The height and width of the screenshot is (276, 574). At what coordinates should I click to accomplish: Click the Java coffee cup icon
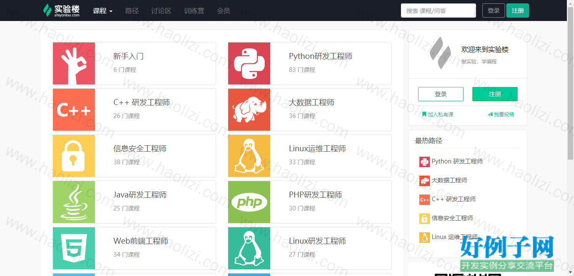[x=74, y=202]
